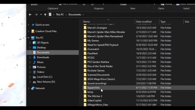Select the Scanned Documents folder name

[98, 75]
